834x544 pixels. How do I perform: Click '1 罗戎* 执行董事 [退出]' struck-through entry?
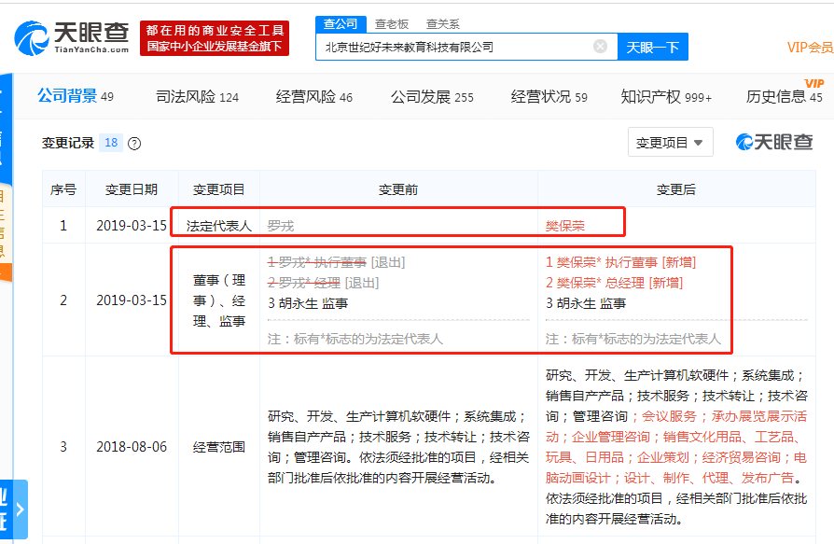pyautogui.click(x=336, y=262)
